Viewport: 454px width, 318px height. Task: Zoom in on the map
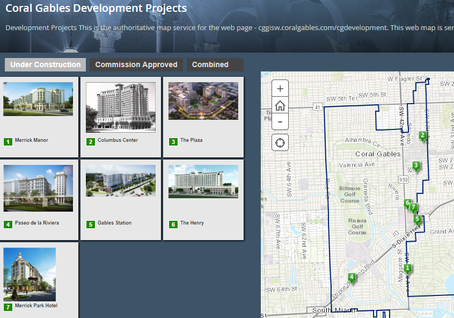[x=280, y=89]
